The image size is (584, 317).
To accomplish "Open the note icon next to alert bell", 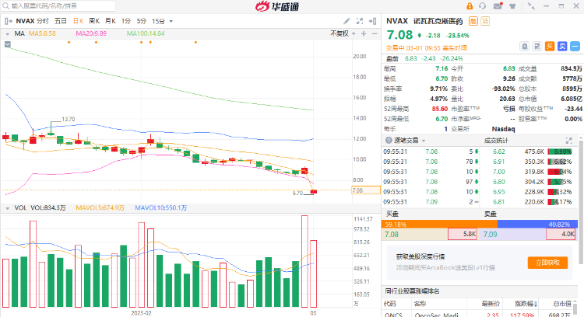I will click(537, 47).
